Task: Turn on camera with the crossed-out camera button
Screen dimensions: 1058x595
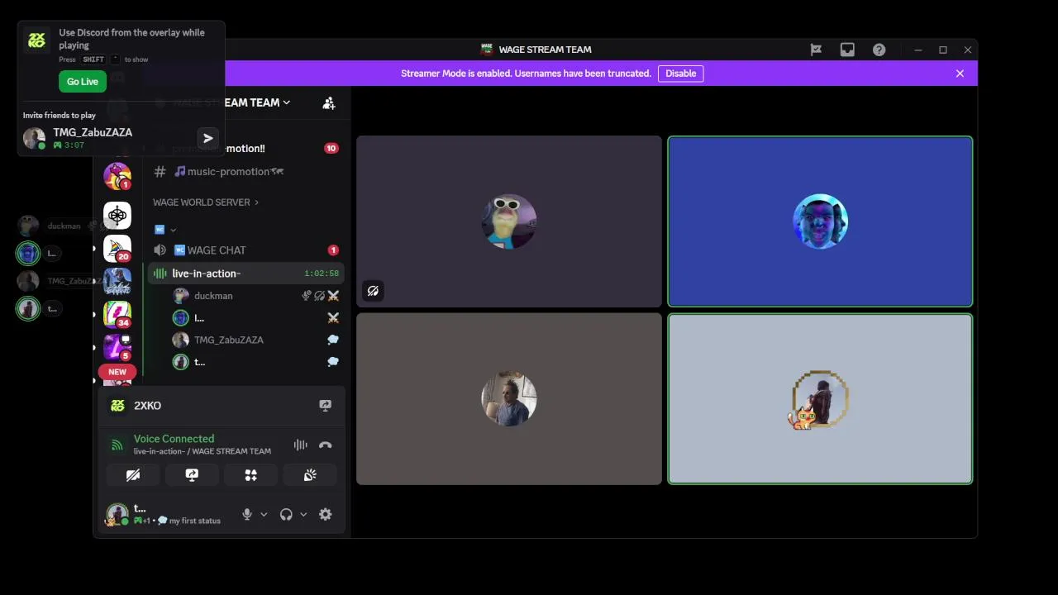Action: click(x=133, y=475)
